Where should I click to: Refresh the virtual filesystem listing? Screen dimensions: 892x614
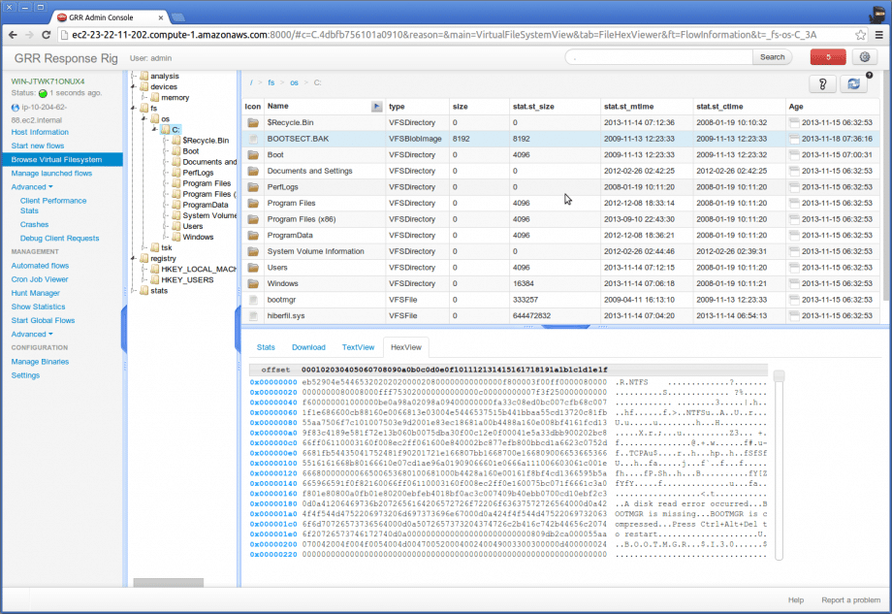(854, 84)
